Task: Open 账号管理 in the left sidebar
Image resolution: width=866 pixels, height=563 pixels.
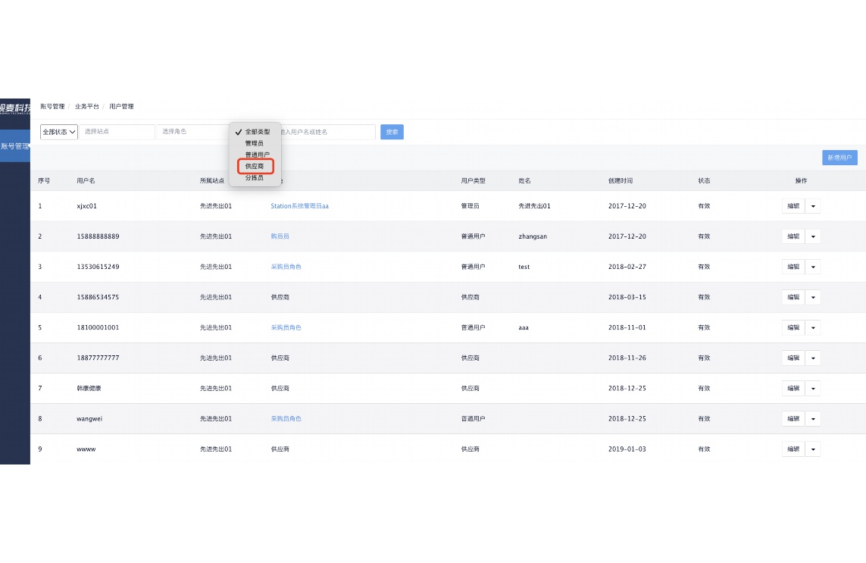Action: [15, 146]
